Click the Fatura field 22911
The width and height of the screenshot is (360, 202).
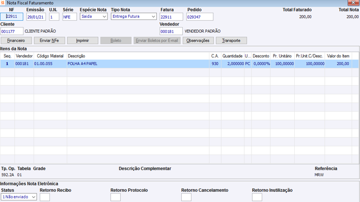coord(171,17)
